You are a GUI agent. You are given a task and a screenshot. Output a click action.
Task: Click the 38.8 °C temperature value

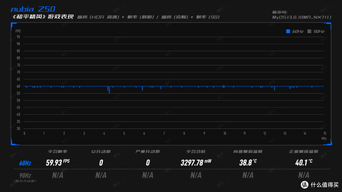(x=248, y=162)
